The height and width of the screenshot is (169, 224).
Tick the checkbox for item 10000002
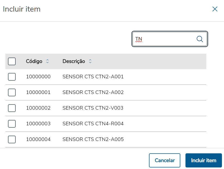pos(12,108)
